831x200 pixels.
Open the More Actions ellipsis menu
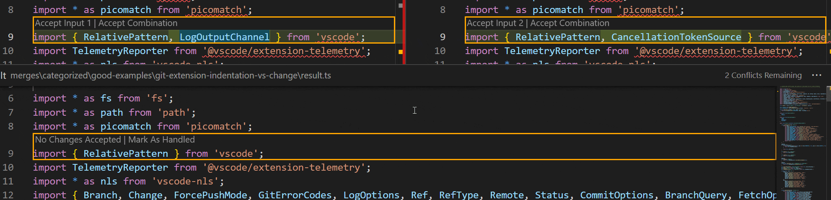click(816, 75)
